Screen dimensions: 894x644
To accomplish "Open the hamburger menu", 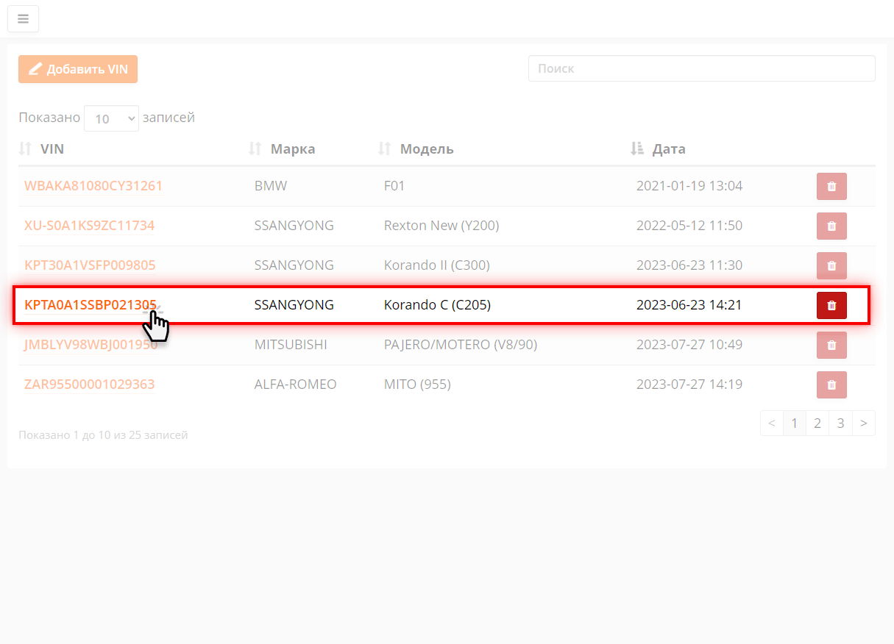I will pyautogui.click(x=23, y=19).
